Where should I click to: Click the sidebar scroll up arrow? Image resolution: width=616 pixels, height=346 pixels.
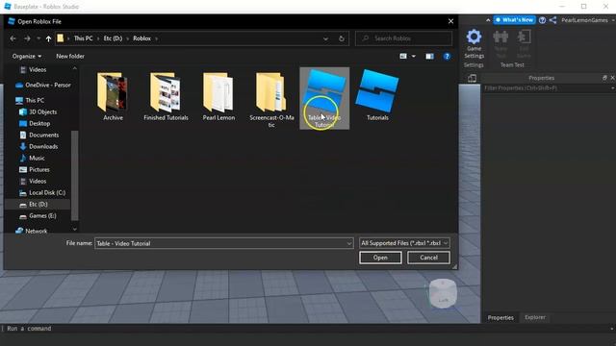point(75,68)
